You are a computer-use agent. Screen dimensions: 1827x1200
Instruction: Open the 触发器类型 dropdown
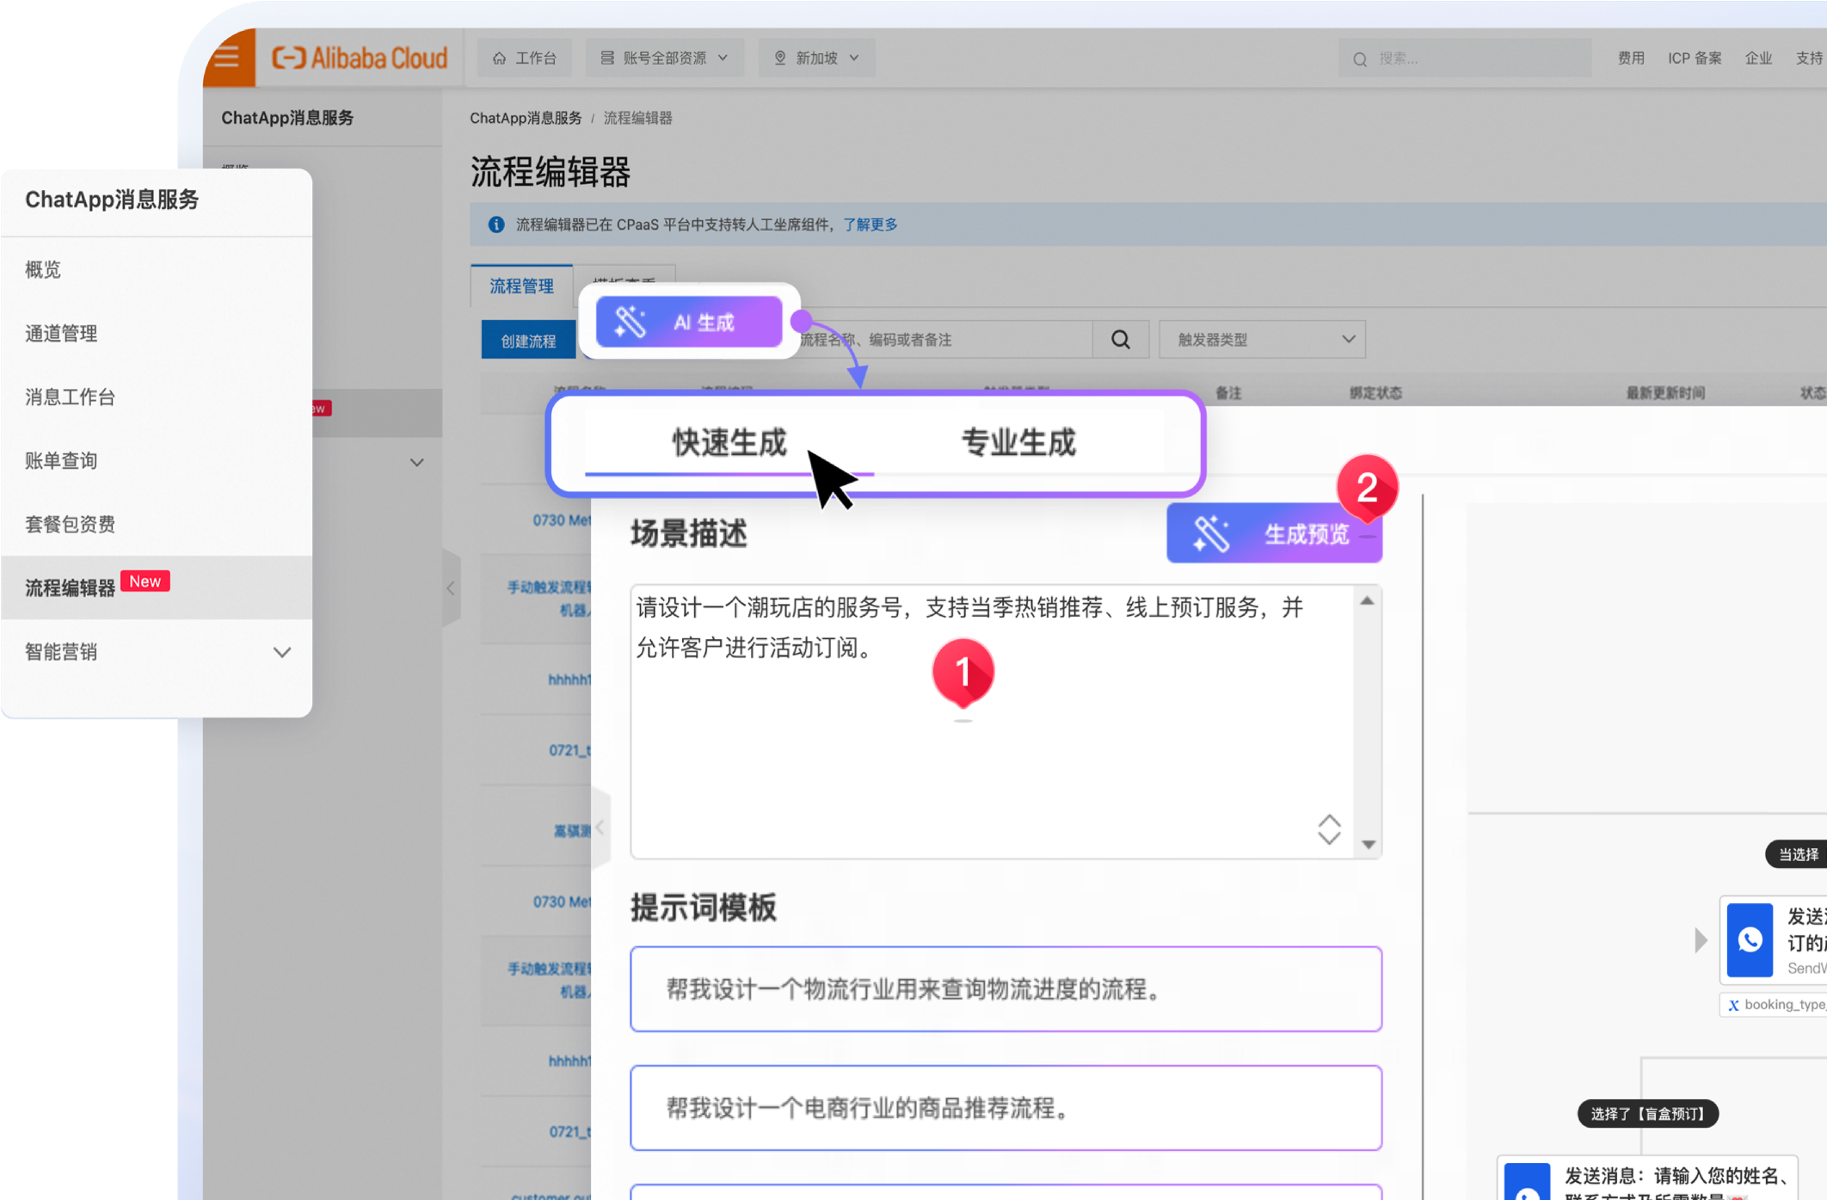1261,340
